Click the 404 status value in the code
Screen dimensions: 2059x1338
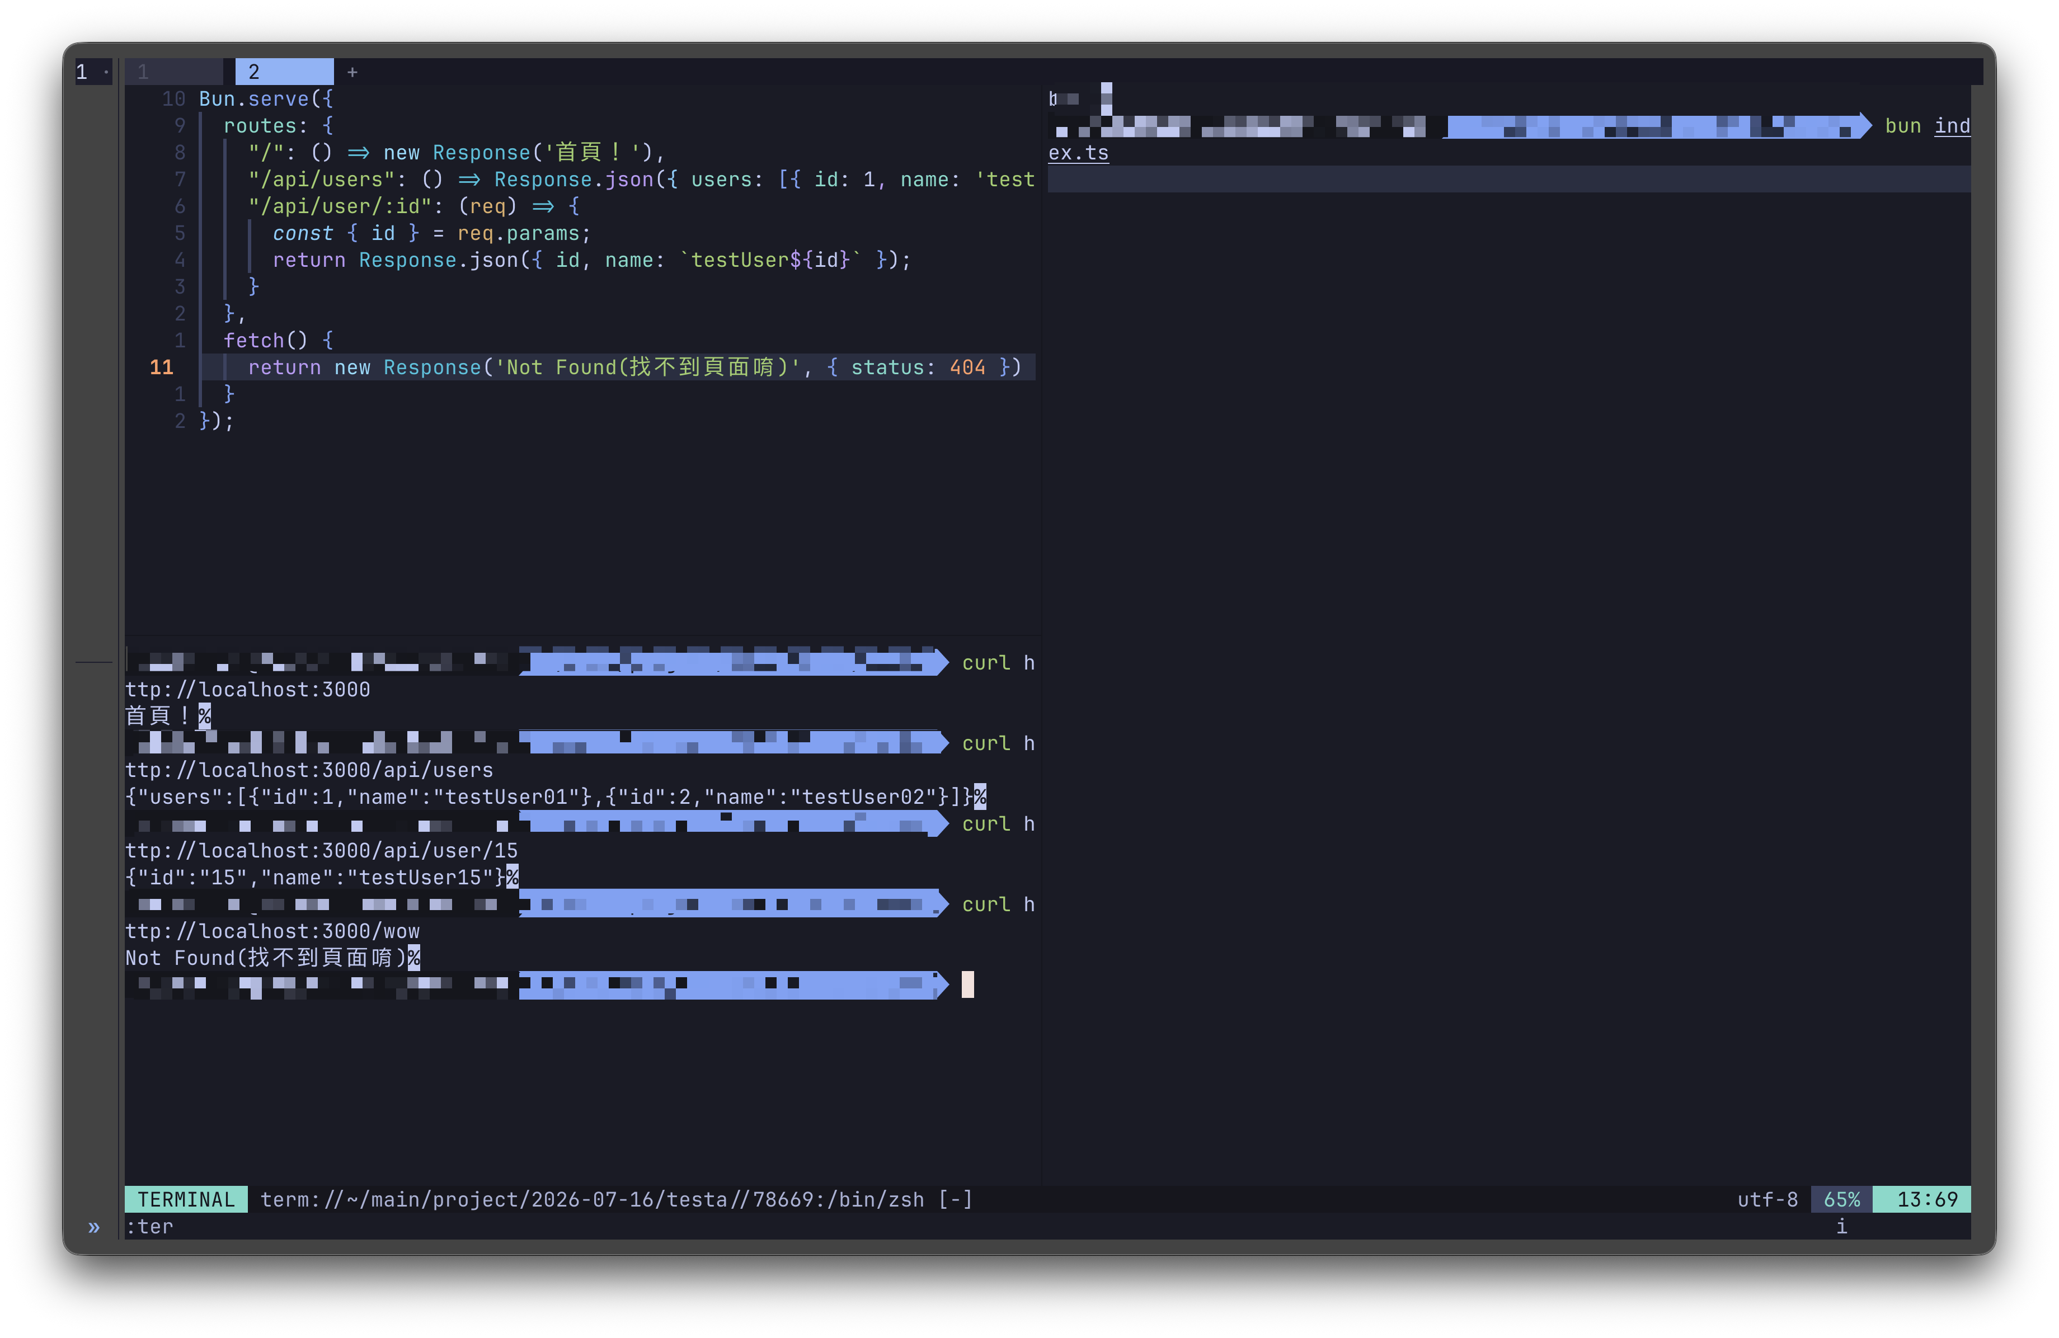click(967, 367)
